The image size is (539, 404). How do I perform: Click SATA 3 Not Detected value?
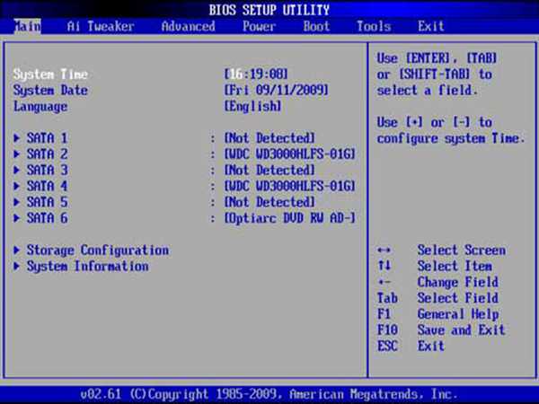click(269, 170)
